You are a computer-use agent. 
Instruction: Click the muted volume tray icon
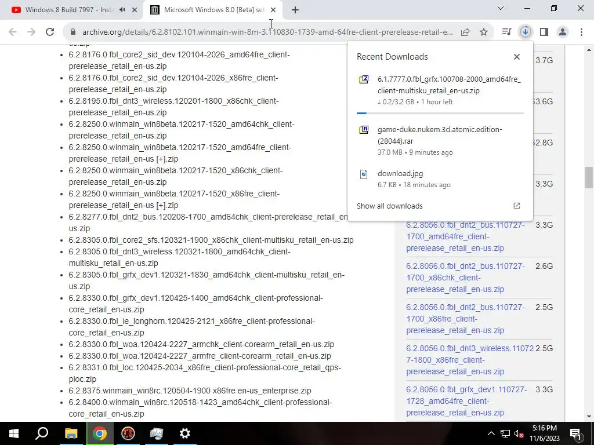[519, 433]
